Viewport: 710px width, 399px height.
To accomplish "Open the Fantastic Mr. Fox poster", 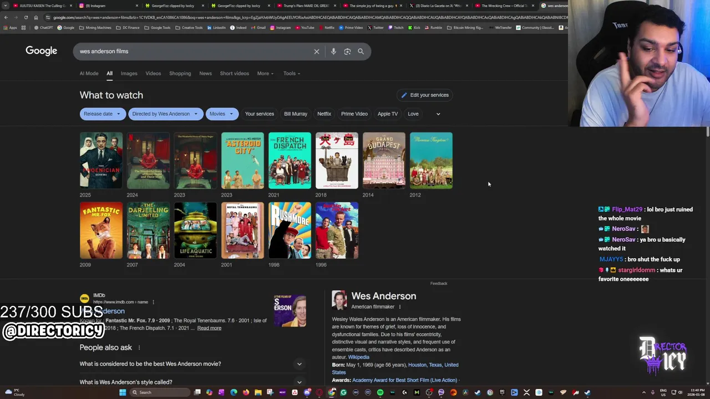I will pyautogui.click(x=101, y=231).
